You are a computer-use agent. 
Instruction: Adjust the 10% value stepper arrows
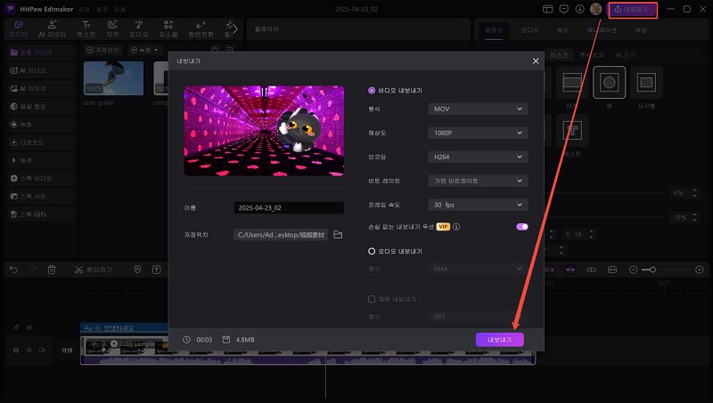coord(694,217)
